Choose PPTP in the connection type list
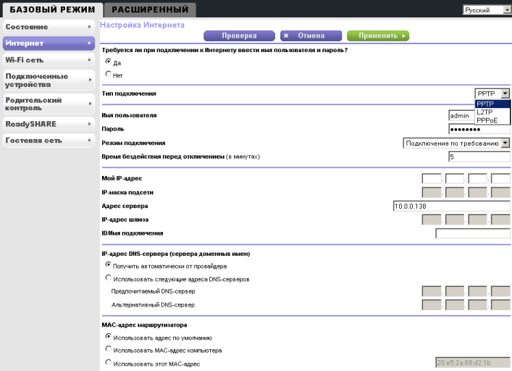Viewport: 512px width, 371px height. point(492,104)
